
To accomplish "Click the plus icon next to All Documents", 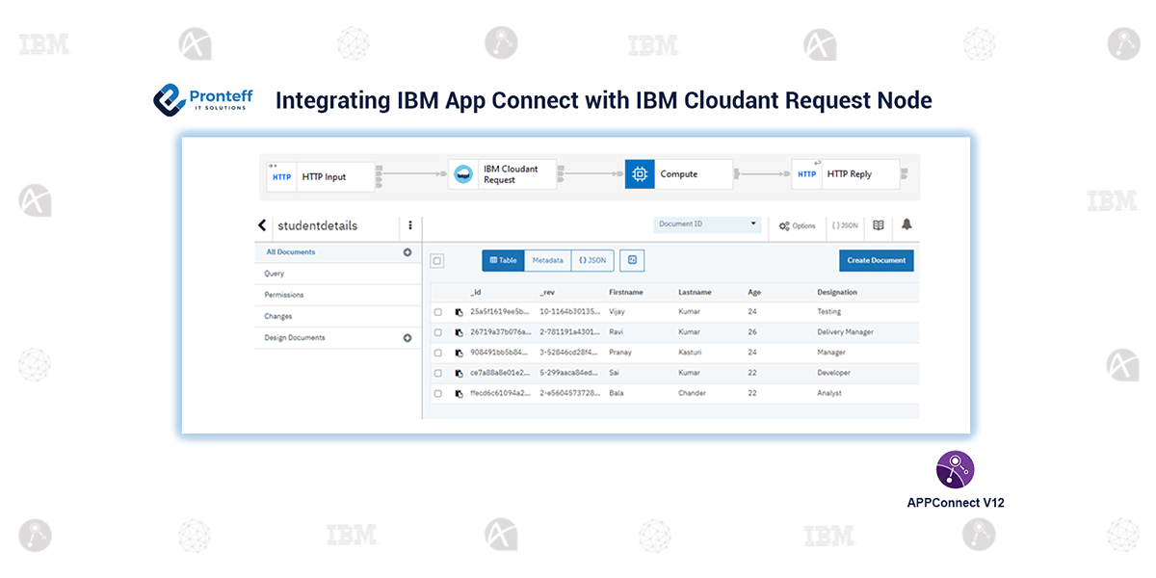I will pyautogui.click(x=407, y=252).
